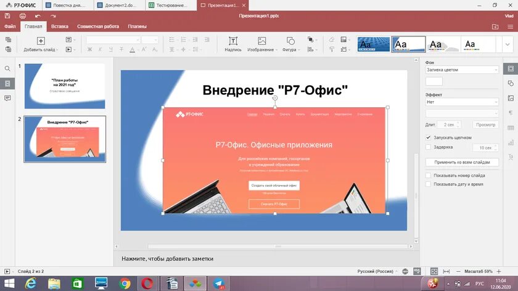Click notes area Нажмите, чтобы добавить заметки
Viewport: 518px width, 291px height.
coord(167,258)
